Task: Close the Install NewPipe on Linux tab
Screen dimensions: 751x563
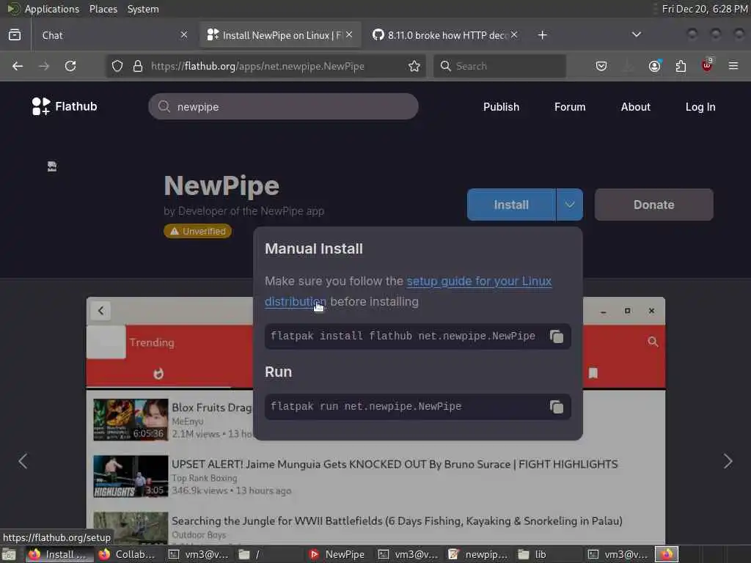Action: coord(349,34)
